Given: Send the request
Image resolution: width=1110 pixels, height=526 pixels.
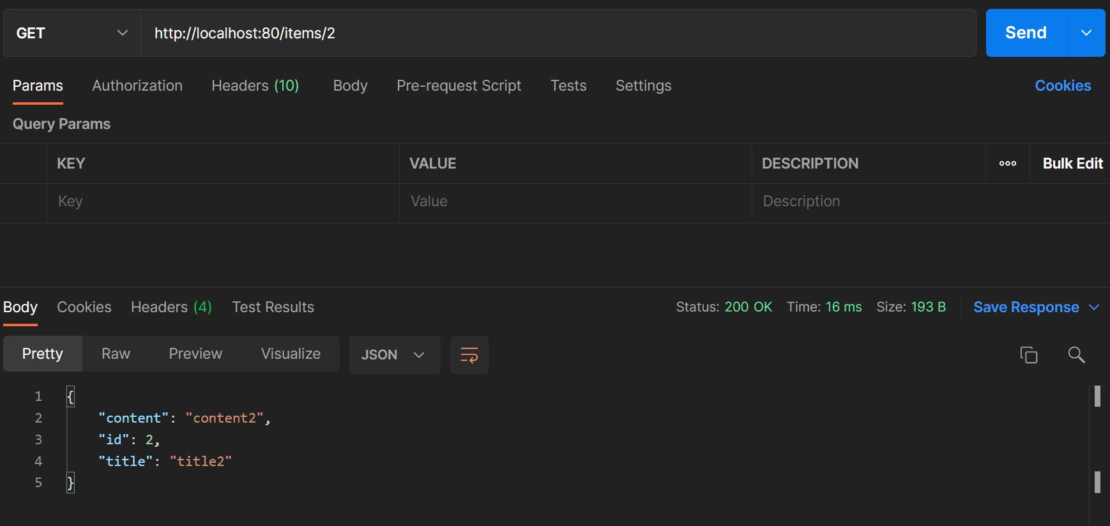Looking at the screenshot, I should click(1026, 33).
